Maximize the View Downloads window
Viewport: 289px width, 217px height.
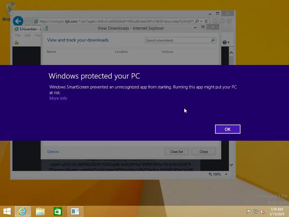[x=203, y=27]
